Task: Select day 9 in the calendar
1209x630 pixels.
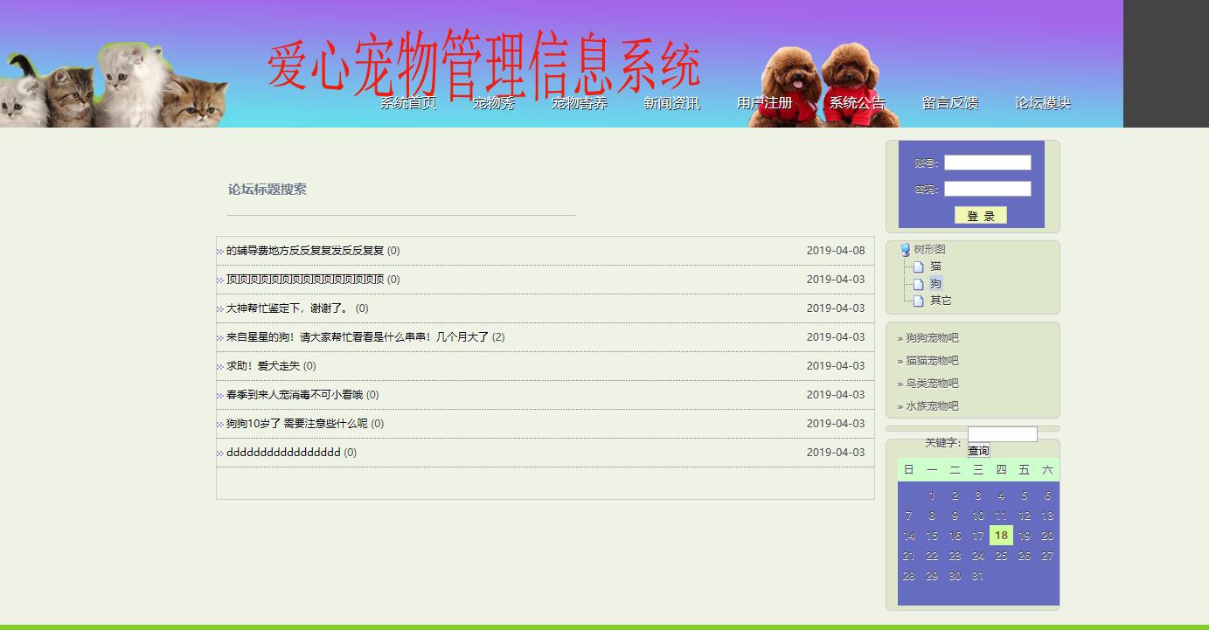Action: 955,516
